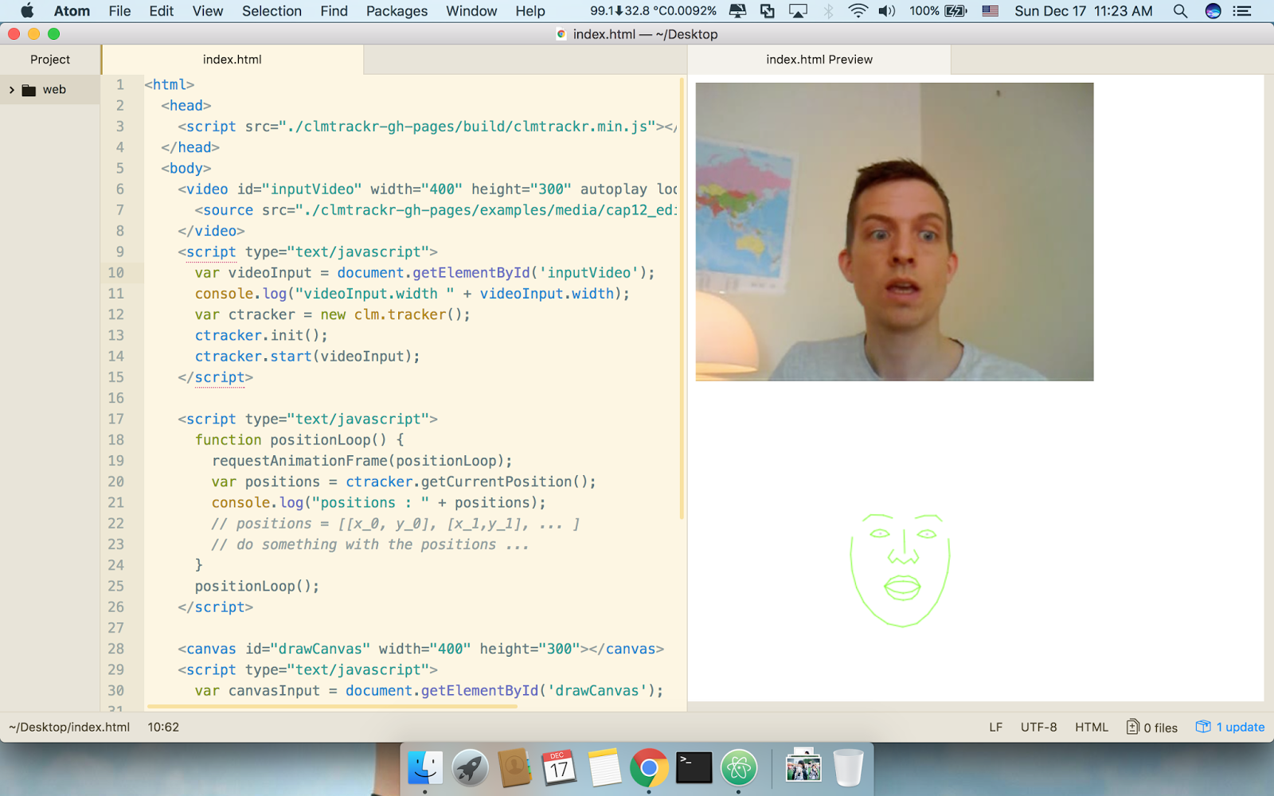Open the View menu
The width and height of the screenshot is (1274, 796).
coord(207,11)
